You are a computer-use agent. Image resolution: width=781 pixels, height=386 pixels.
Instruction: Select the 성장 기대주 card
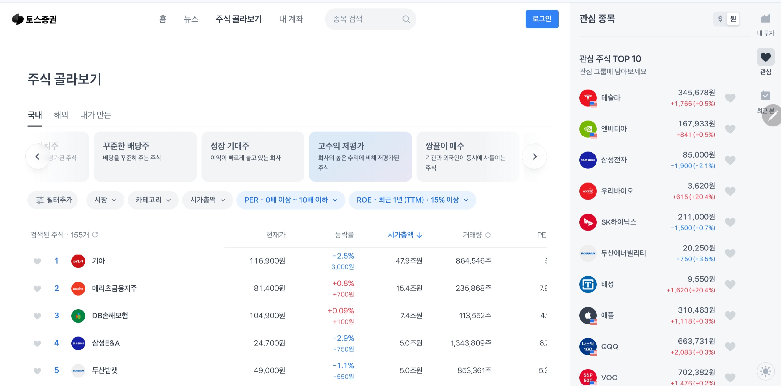pos(253,157)
